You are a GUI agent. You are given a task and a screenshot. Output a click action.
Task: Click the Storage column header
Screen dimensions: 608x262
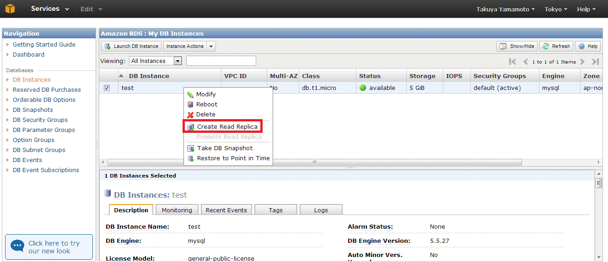425,76
